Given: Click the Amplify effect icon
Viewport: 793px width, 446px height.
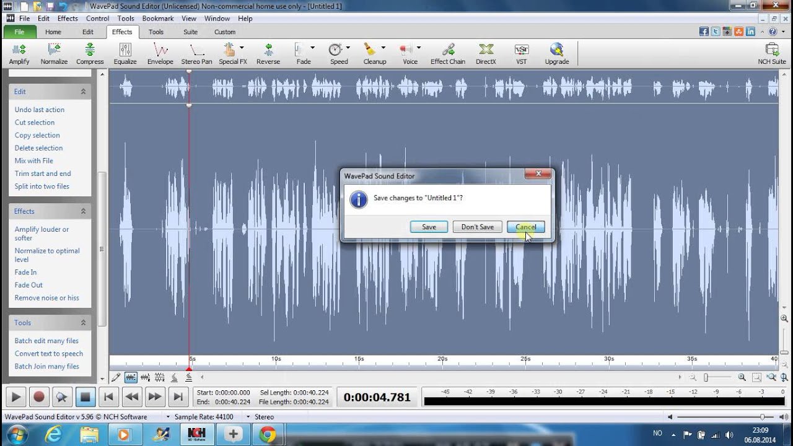Looking at the screenshot, I should click(19, 54).
